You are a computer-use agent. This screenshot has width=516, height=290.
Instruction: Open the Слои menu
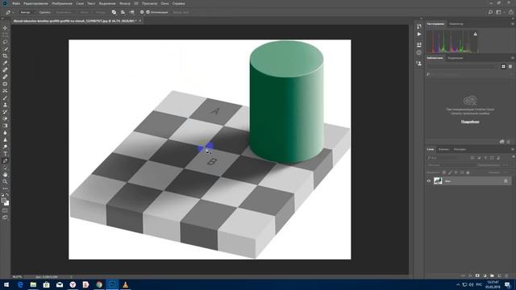coord(80,3)
